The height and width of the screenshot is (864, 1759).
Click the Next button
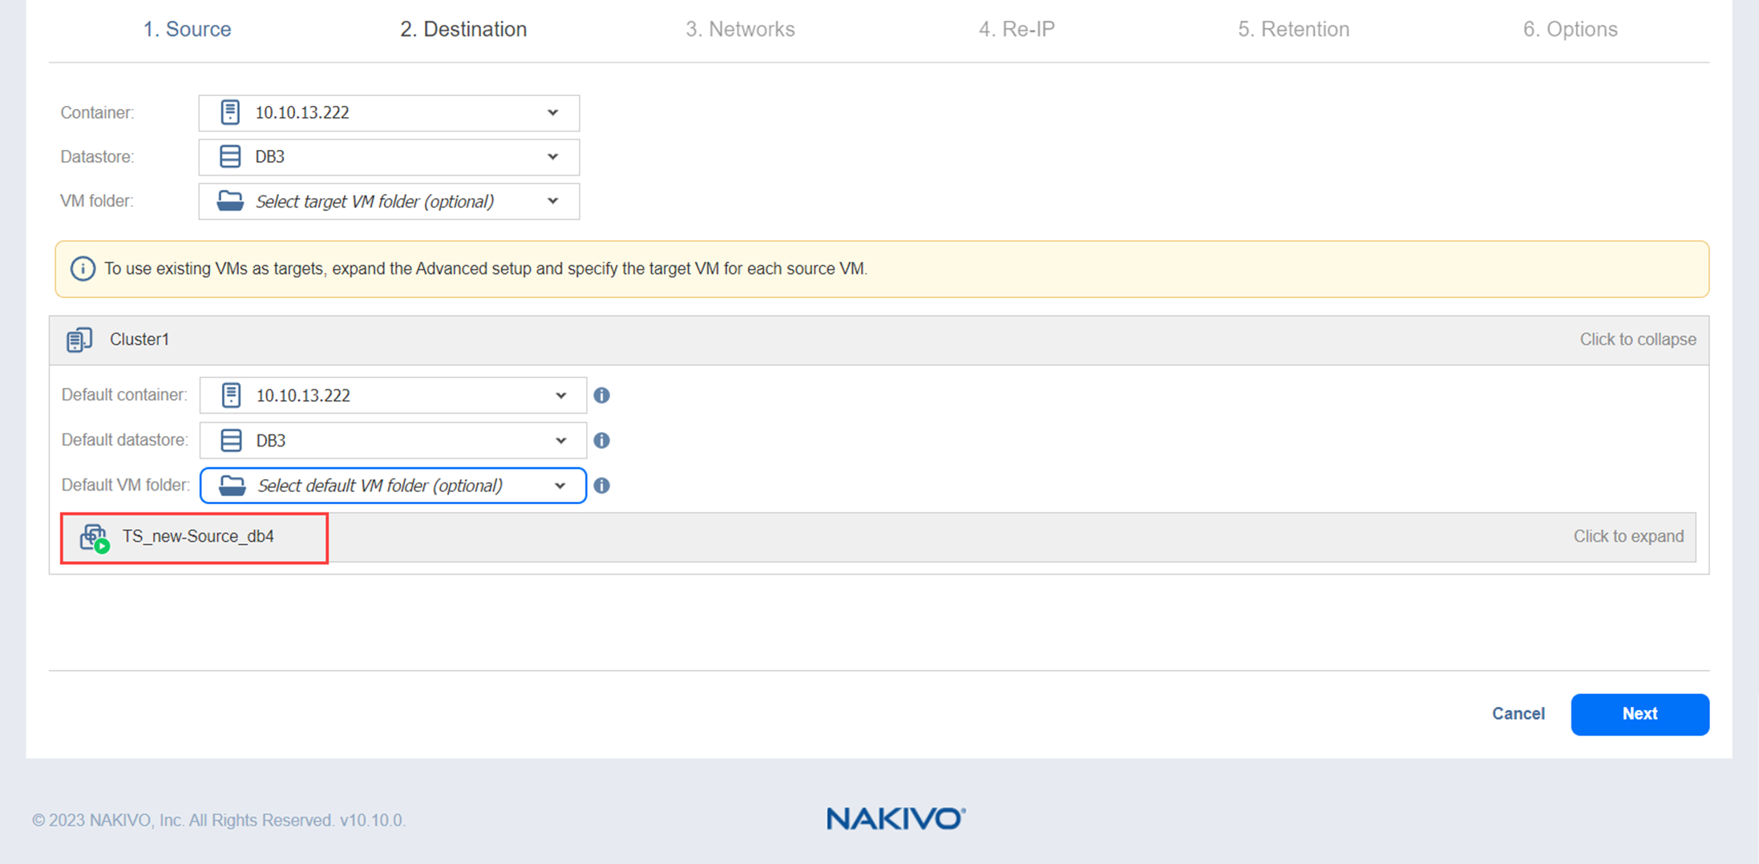click(x=1640, y=713)
